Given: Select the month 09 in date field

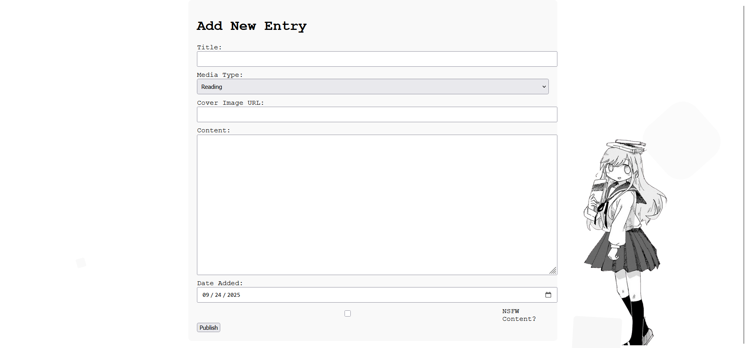Looking at the screenshot, I should (x=205, y=295).
